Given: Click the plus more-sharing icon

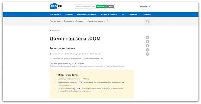Looking at the screenshot, I should tap(147, 54).
